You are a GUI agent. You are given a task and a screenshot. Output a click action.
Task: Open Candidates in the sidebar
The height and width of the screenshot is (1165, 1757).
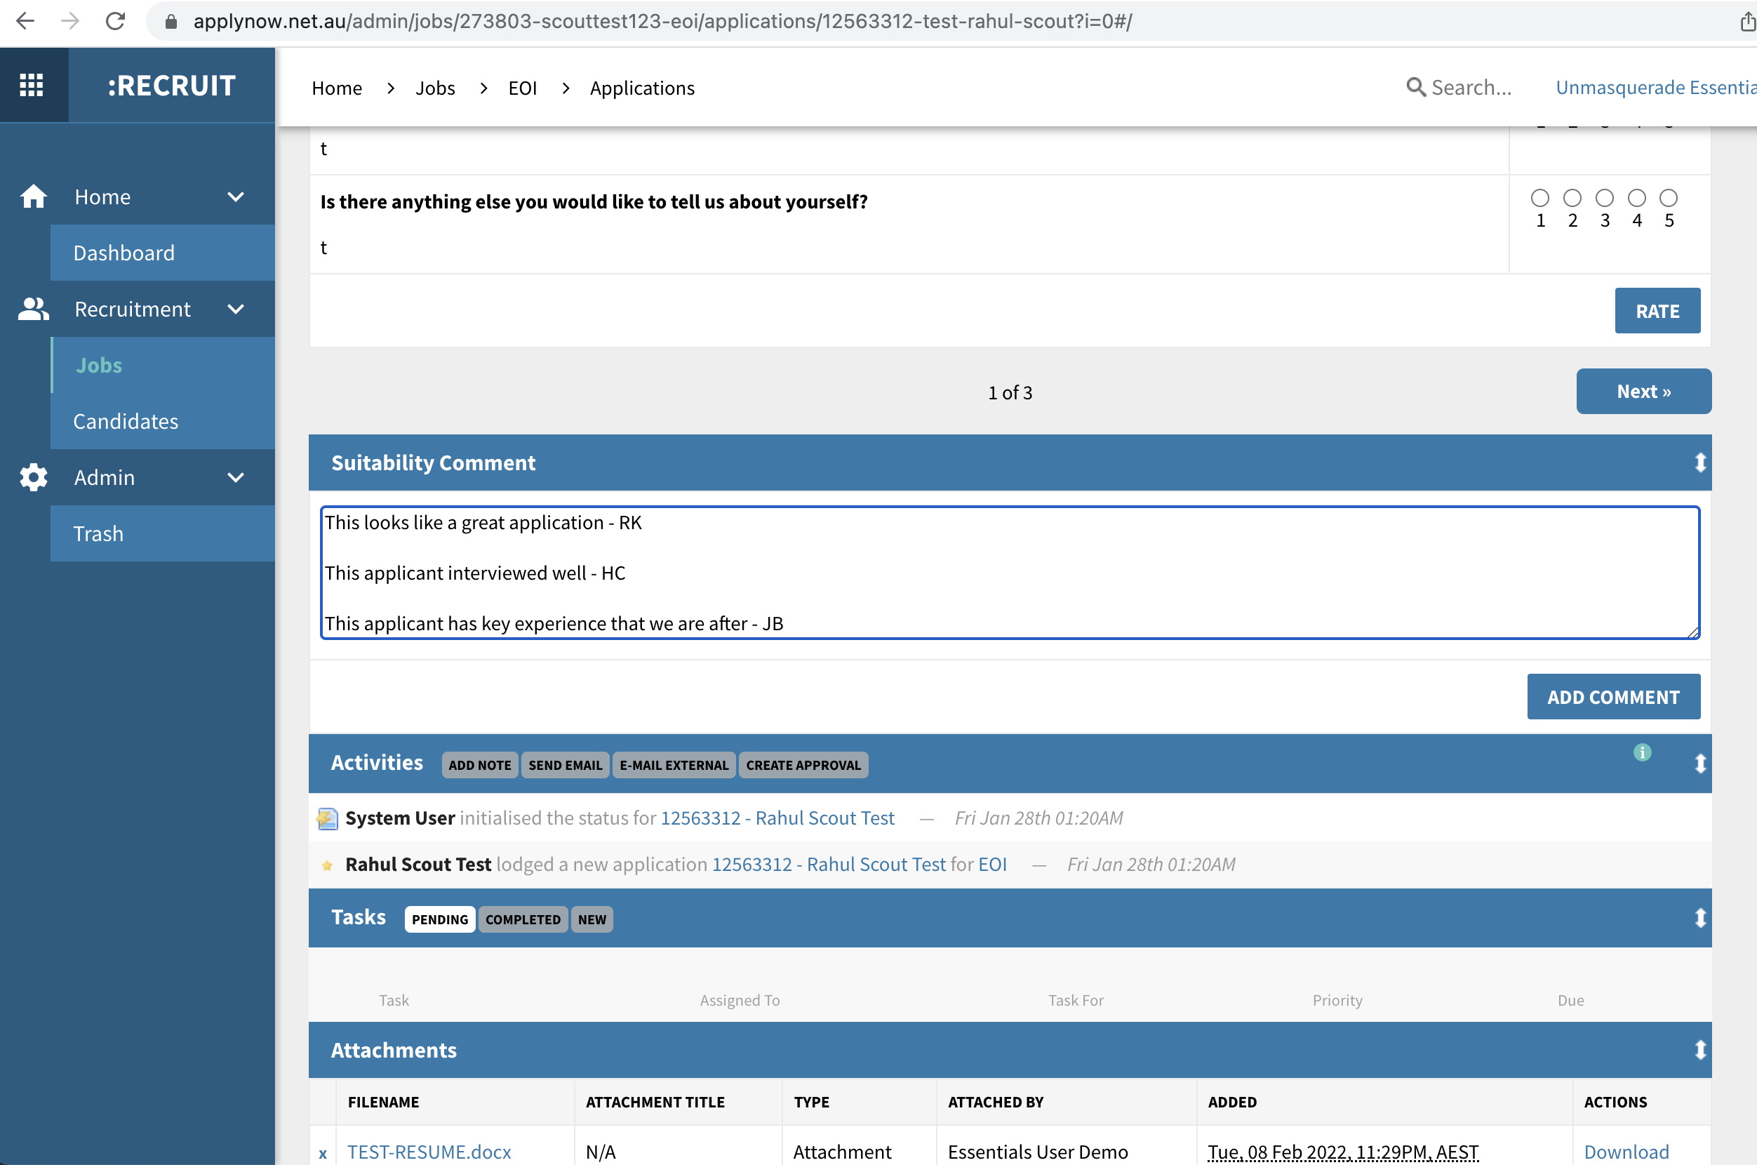(163, 421)
